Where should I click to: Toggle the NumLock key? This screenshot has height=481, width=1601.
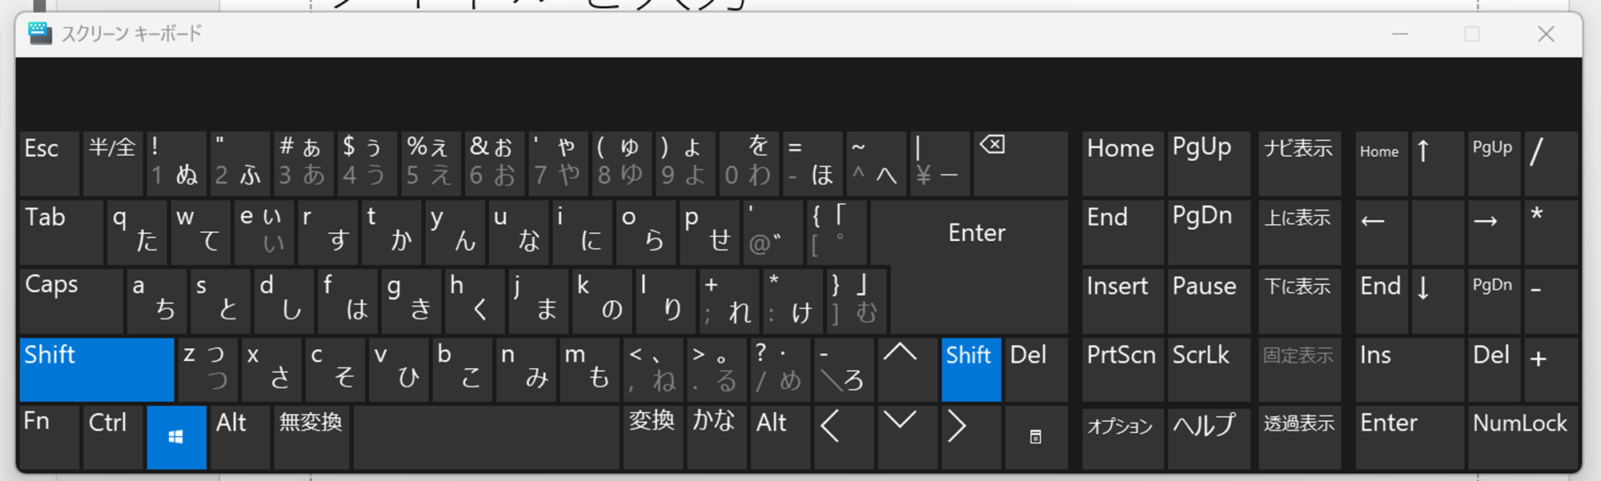coord(1521,437)
